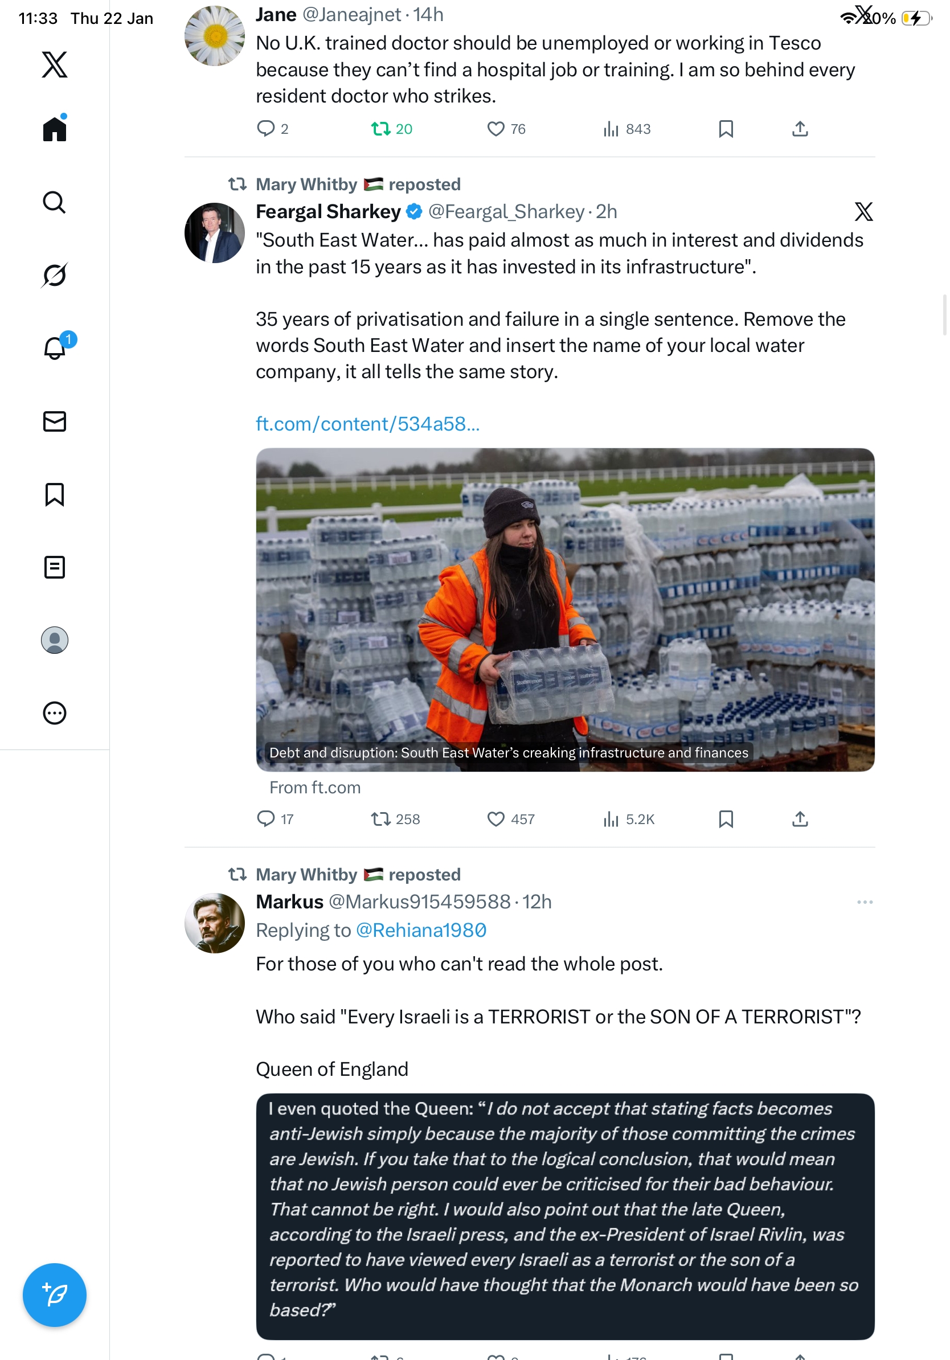The height and width of the screenshot is (1360, 950).
Task: Open more options on Markus's post
Action: (864, 902)
